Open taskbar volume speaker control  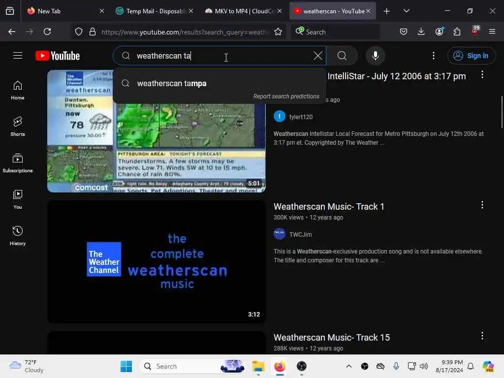tap(424, 366)
